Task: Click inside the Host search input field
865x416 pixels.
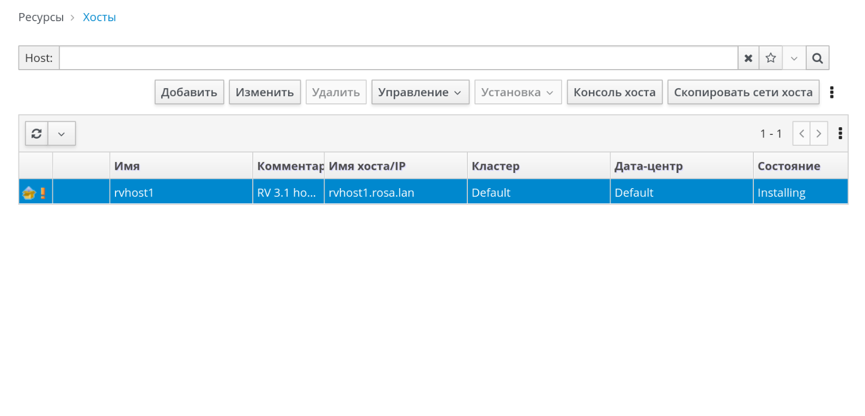Action: 398,58
